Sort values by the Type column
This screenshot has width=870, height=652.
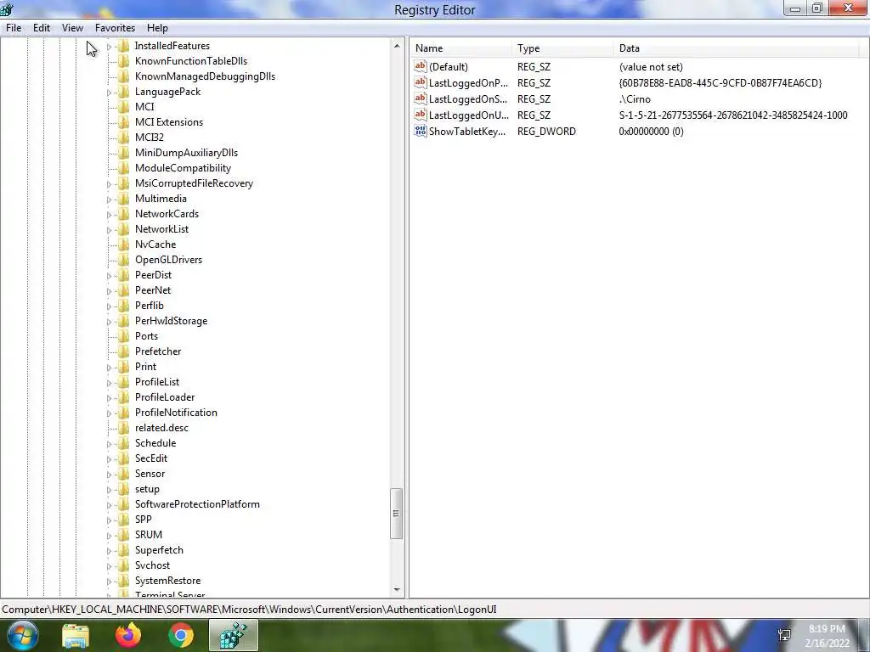564,48
